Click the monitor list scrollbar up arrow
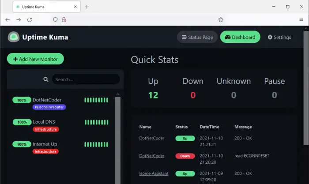 pos(118,94)
